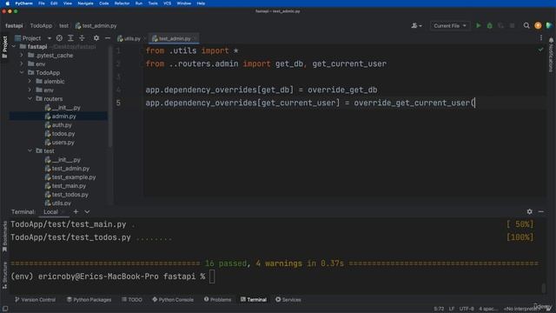Open test_example.py in the test folder
The height and width of the screenshot is (313, 556).
coord(70,177)
